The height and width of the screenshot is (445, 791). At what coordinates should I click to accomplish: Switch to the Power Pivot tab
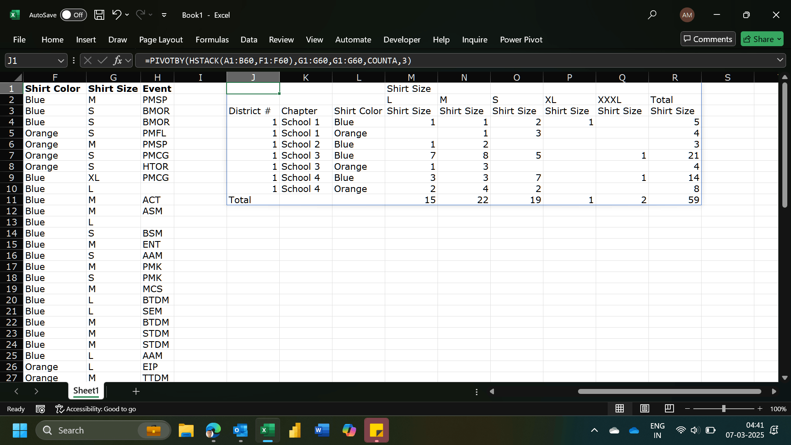tap(521, 40)
